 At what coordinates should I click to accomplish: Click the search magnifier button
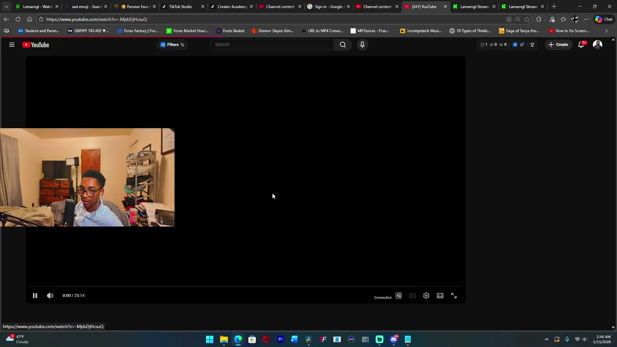[343, 44]
